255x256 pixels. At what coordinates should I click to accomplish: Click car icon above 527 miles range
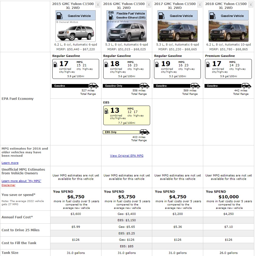tap(94, 86)
